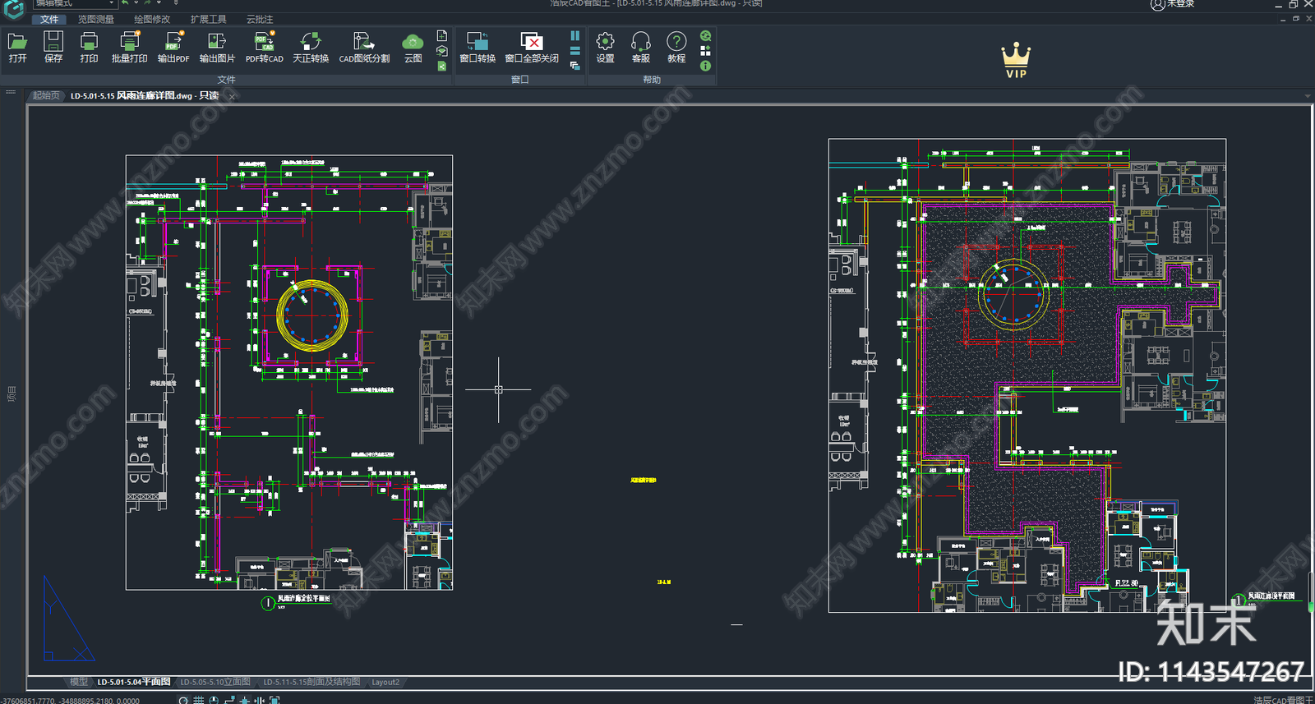The height and width of the screenshot is (704, 1315).
Task: Expand the quick access toolbar customize arrow
Action: [176, 3]
